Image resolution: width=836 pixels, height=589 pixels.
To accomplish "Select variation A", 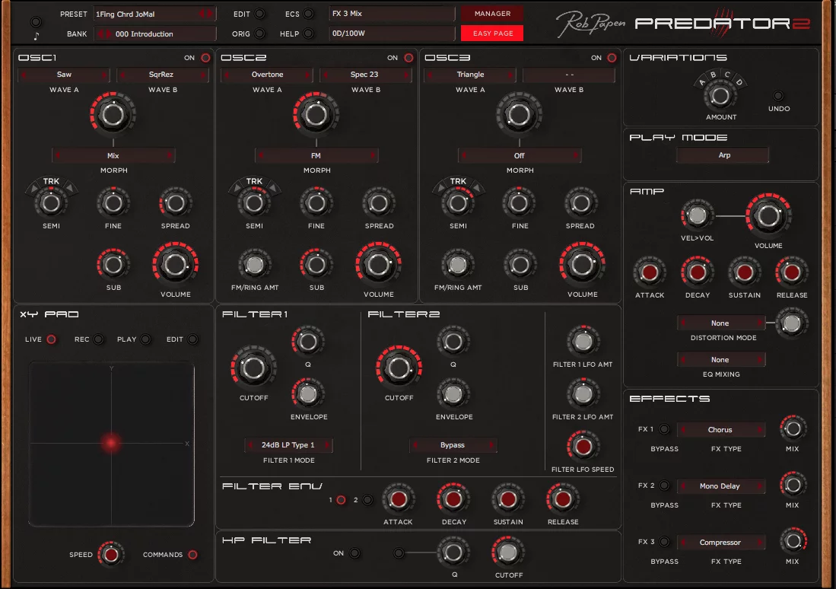I will coord(701,82).
